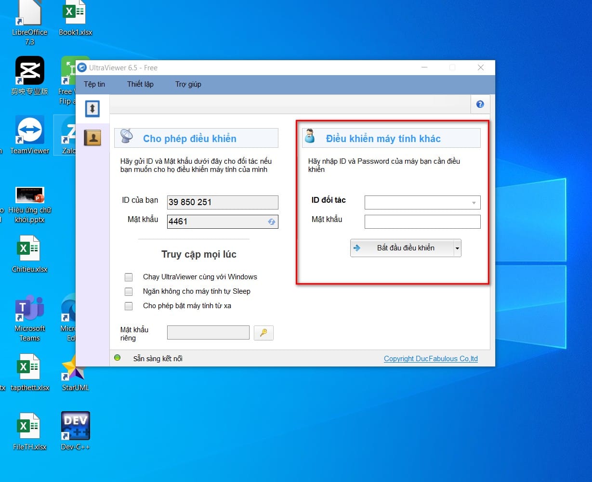This screenshot has width=592, height=482.
Task: Close the UltraViewer window
Action: click(481, 68)
